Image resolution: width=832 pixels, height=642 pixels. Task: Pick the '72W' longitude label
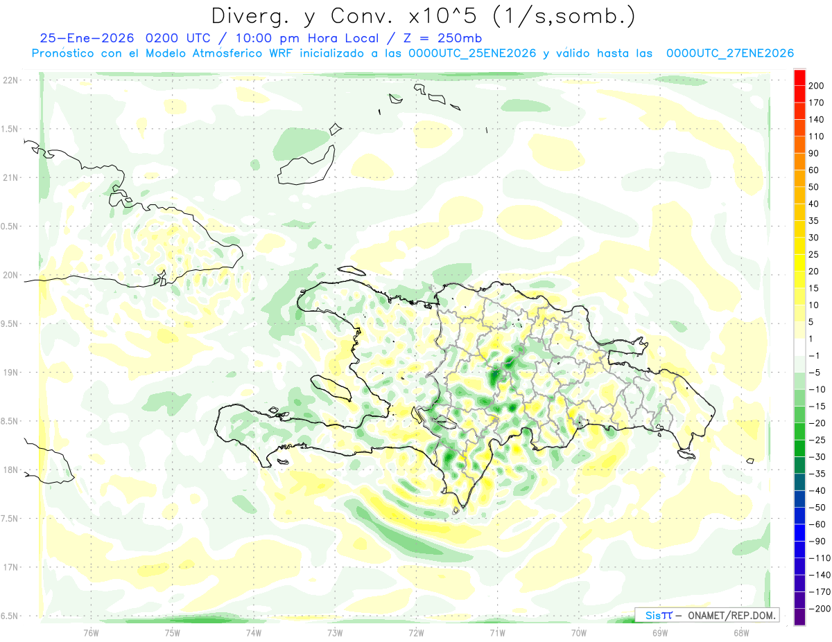click(416, 632)
